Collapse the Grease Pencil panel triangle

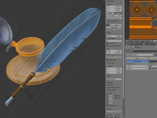click(107, 21)
